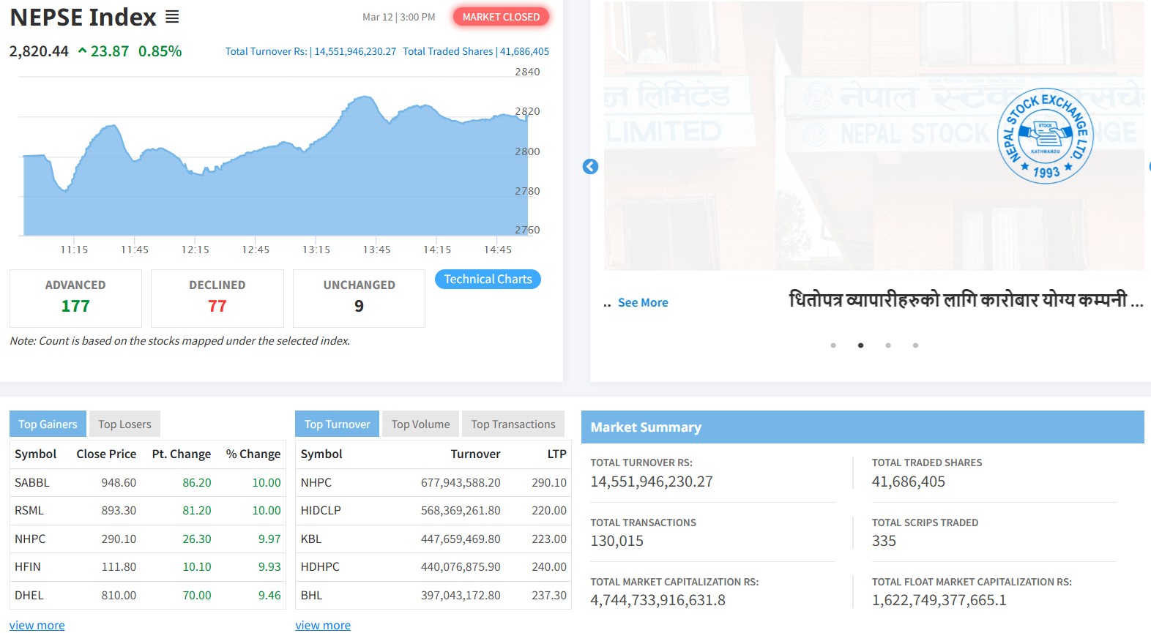Viewport: 1151px width, 633px height.
Task: Click view more under the gainers table
Action: pos(37,626)
